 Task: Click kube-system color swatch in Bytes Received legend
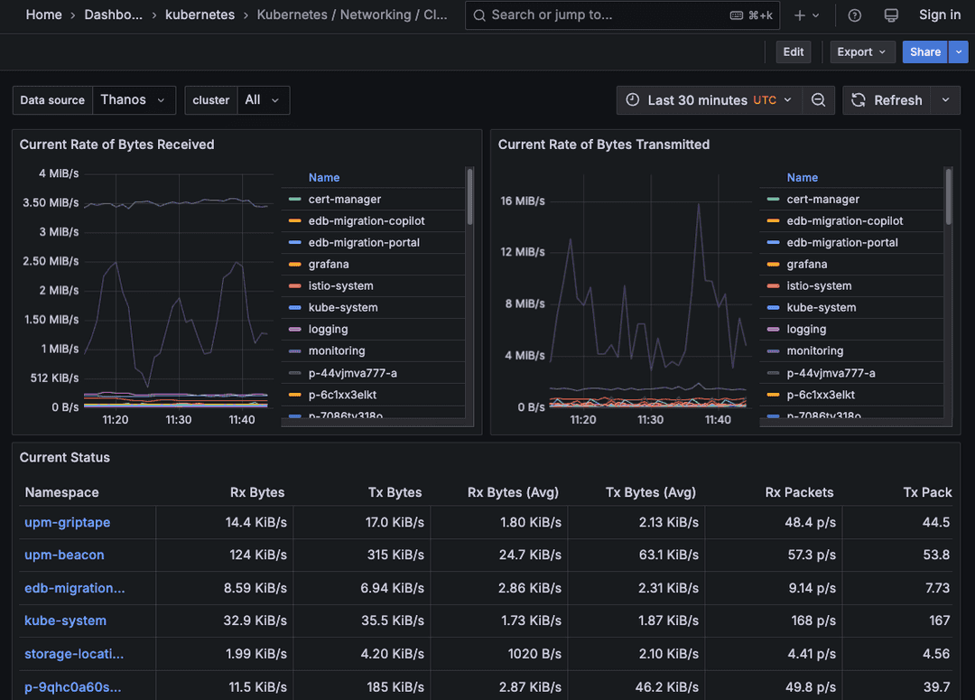295,307
